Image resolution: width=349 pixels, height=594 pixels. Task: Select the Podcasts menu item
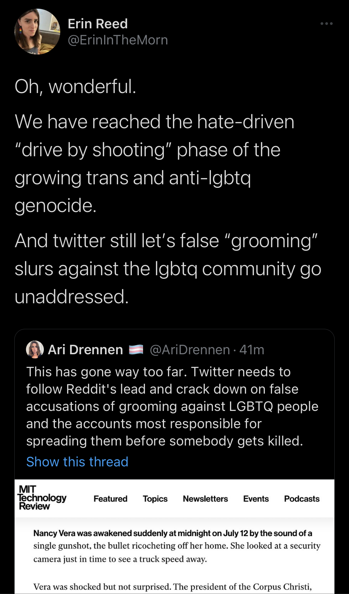[x=302, y=499]
